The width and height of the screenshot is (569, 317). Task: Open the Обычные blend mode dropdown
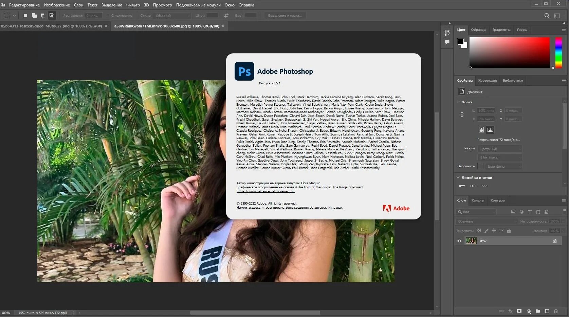[486, 221]
